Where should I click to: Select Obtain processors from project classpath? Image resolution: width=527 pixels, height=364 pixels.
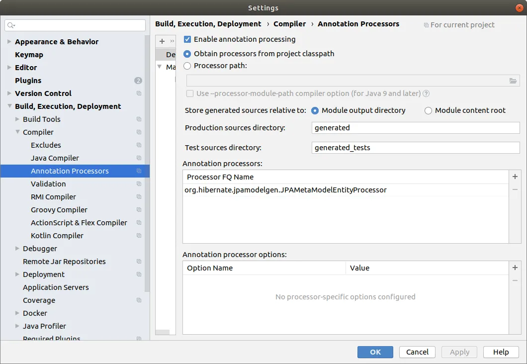[187, 54]
